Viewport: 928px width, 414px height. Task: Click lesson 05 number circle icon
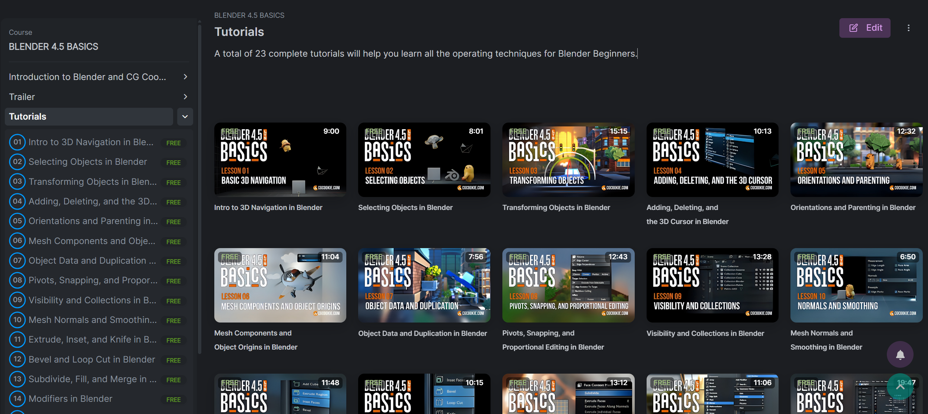17,221
